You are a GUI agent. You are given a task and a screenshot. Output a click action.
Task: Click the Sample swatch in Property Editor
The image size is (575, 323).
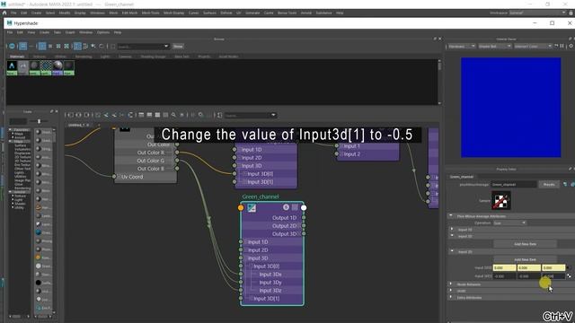point(501,201)
